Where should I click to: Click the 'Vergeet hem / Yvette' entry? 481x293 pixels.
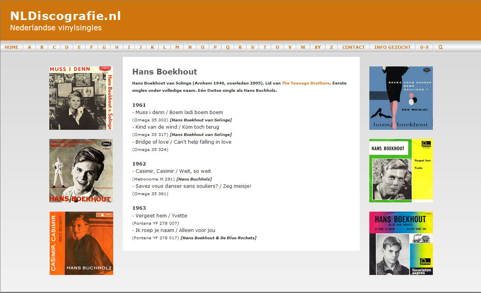point(159,216)
